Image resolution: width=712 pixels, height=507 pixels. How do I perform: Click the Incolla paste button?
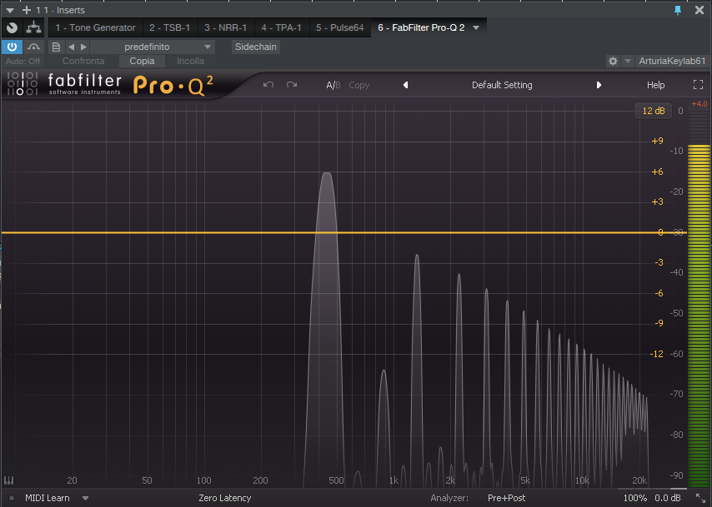pyautogui.click(x=190, y=62)
